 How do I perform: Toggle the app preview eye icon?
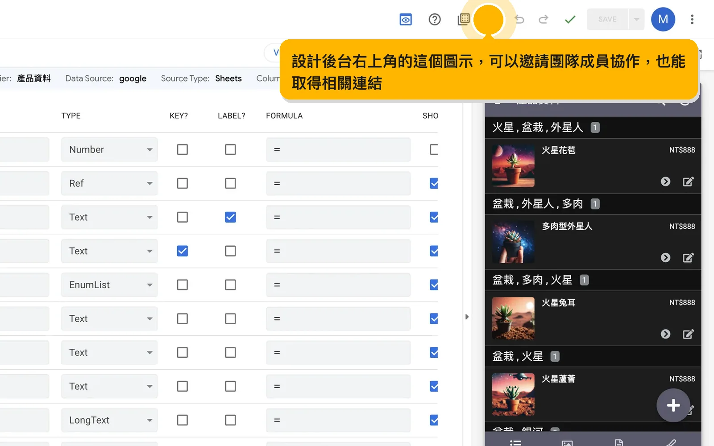(406, 20)
